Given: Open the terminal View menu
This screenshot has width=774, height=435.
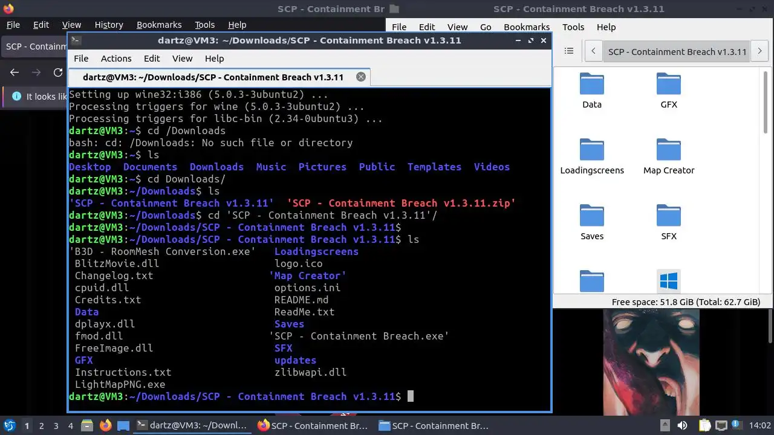Looking at the screenshot, I should (182, 59).
